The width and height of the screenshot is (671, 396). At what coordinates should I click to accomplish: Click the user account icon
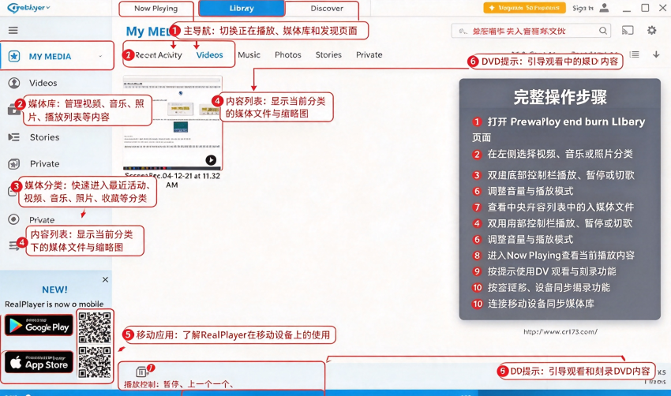[604, 8]
